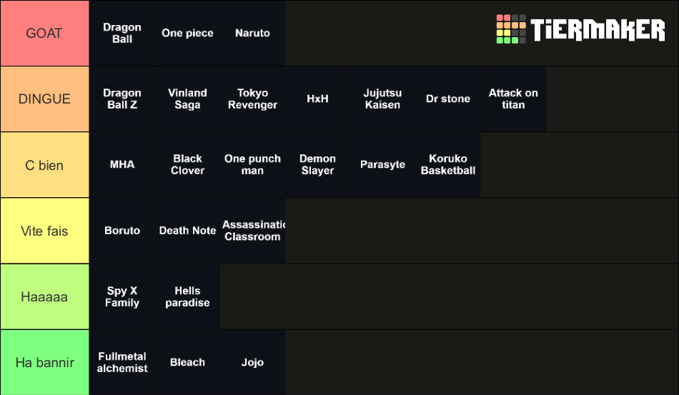Click the Death Note tile

[x=187, y=231]
